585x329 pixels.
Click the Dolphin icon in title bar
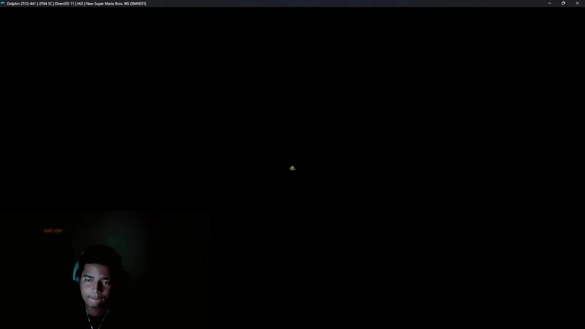[3, 3]
